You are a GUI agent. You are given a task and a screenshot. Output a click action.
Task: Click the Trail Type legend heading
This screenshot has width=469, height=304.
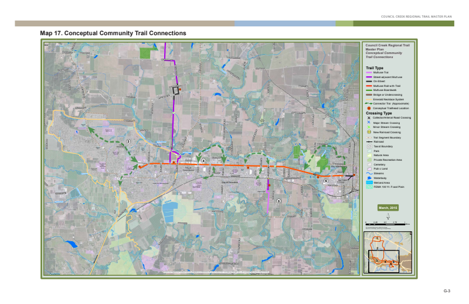pos(375,67)
